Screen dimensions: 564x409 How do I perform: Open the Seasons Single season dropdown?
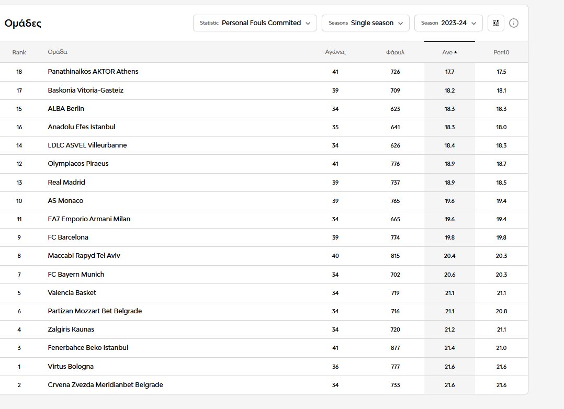click(365, 23)
